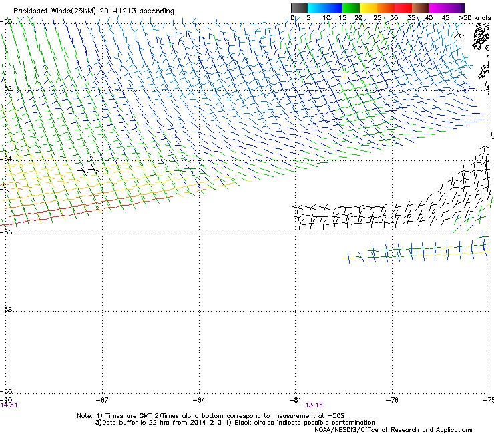The height and width of the screenshot is (434, 494).
Task: Click the -84 longitude axis label
Action: tap(199, 400)
